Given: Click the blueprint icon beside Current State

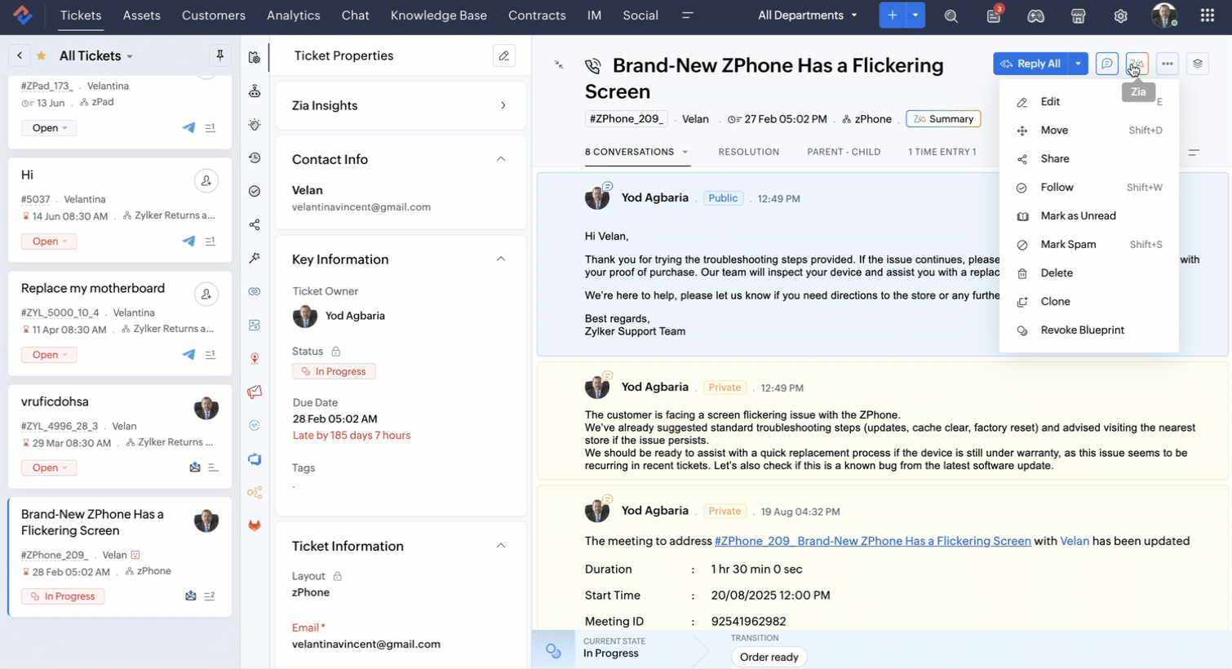Looking at the screenshot, I should [x=553, y=650].
